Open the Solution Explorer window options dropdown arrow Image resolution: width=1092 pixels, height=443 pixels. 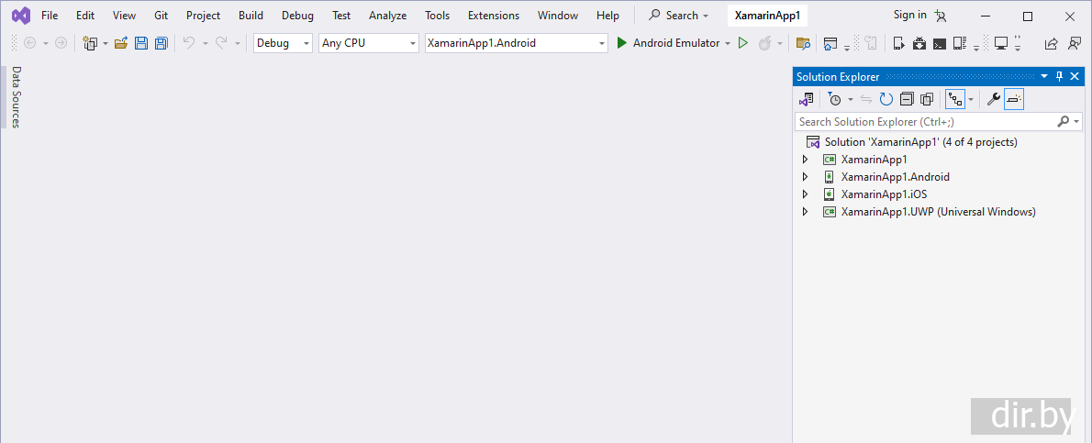point(1044,77)
